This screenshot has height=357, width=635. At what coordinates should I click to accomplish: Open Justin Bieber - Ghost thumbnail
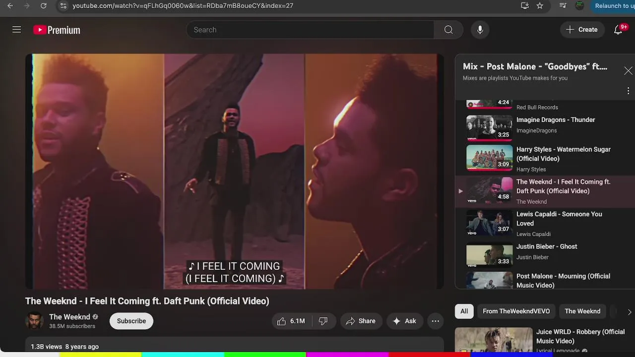(489, 254)
